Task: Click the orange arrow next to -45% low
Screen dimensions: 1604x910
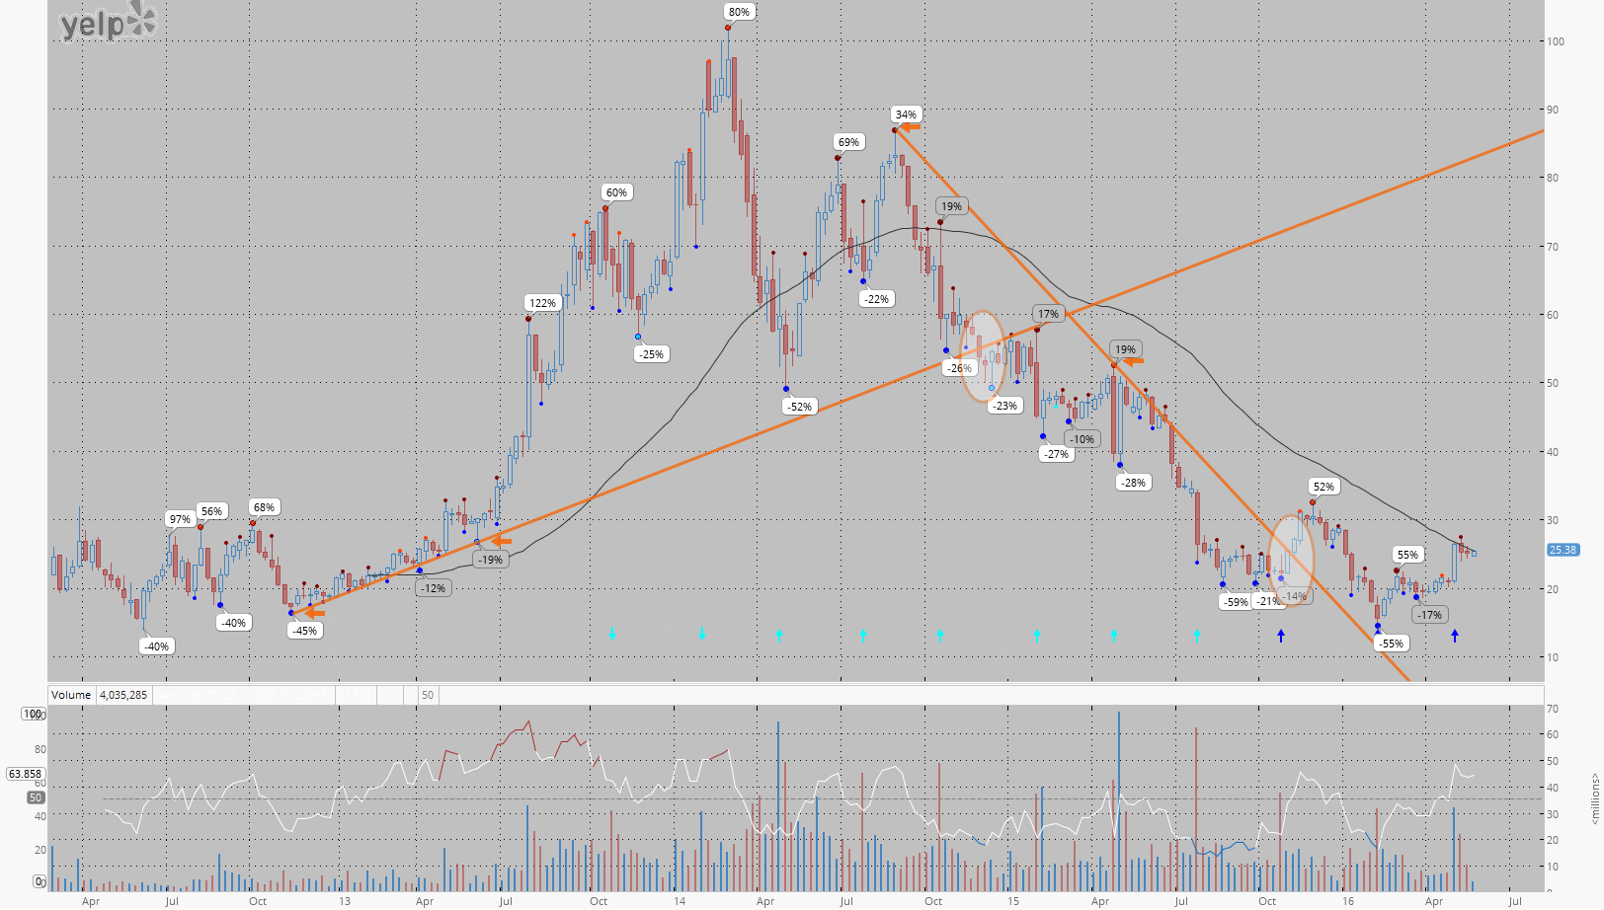Action: [313, 613]
